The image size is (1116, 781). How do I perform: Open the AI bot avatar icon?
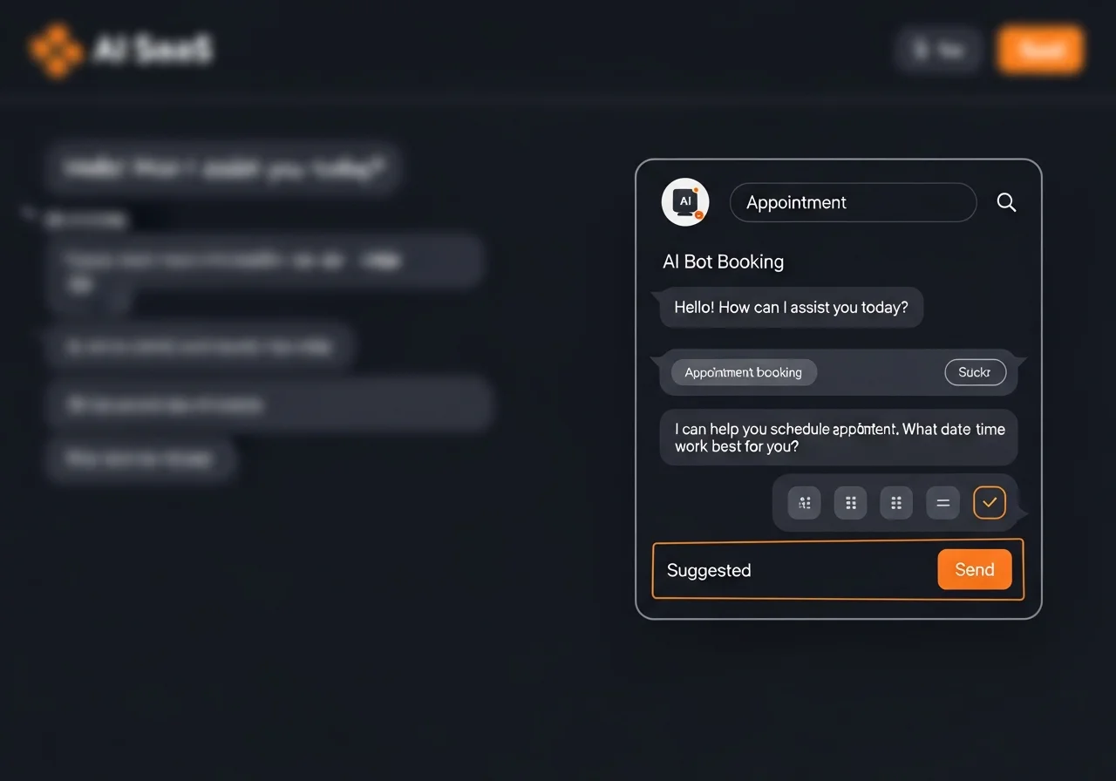pyautogui.click(x=684, y=201)
